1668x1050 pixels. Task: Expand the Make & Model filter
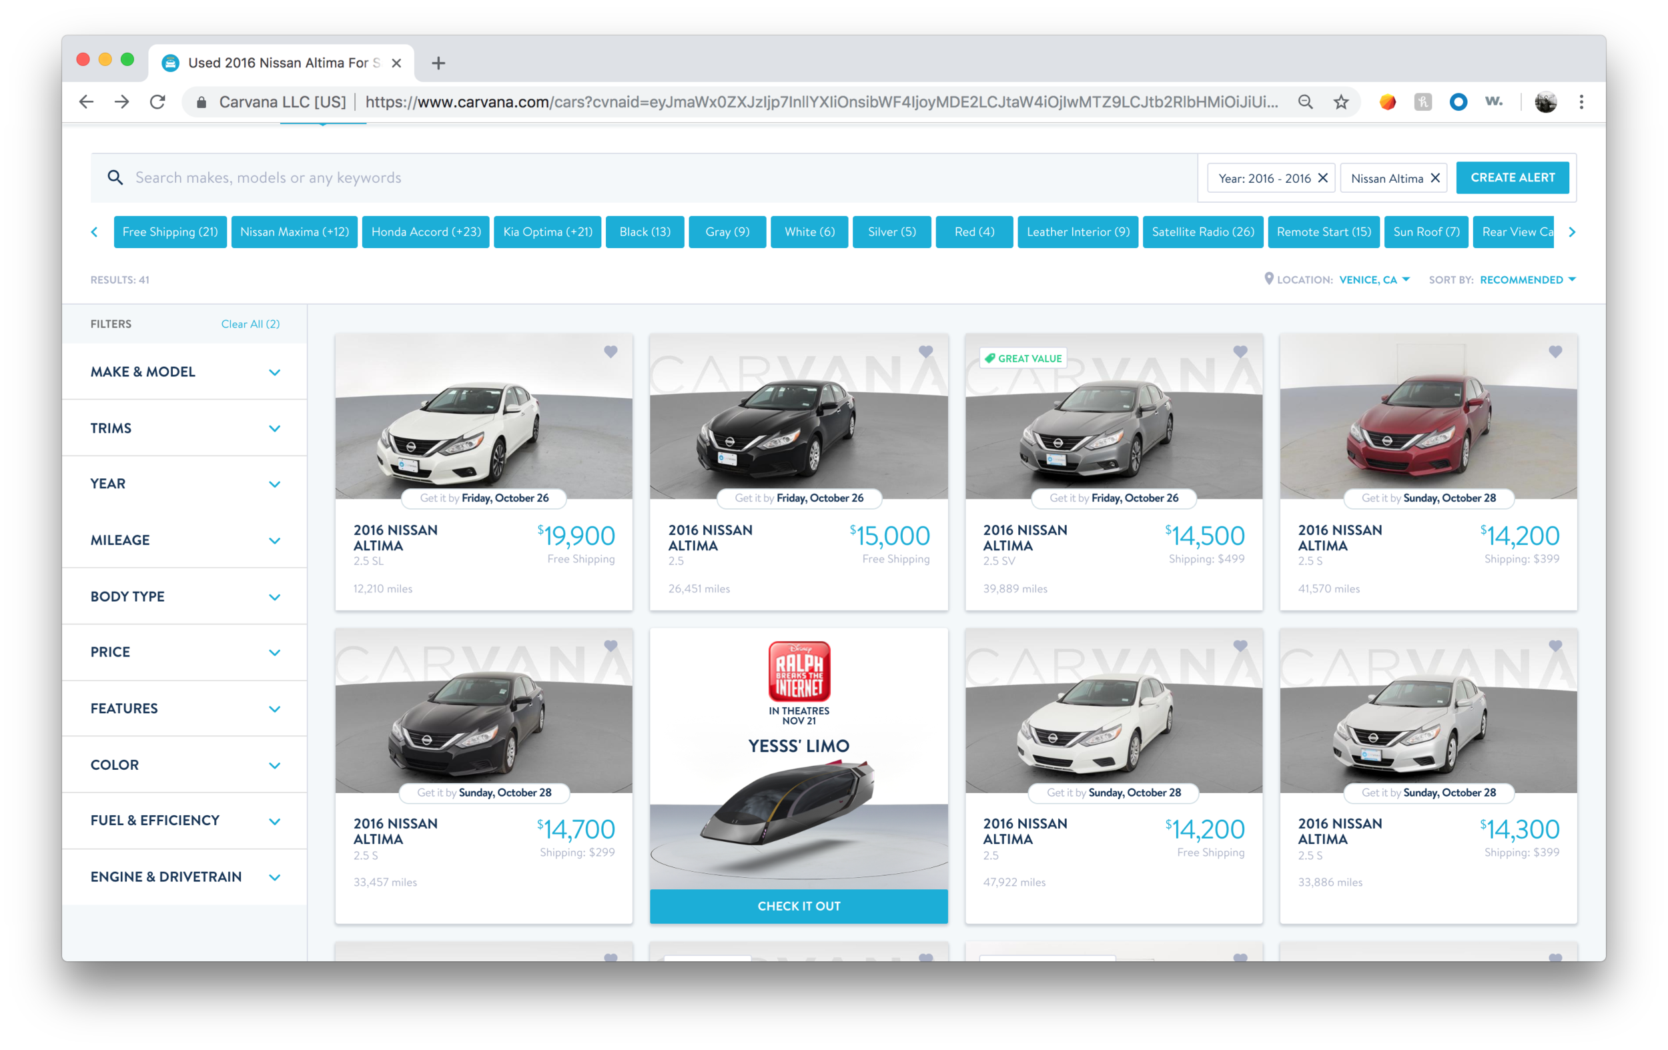tap(184, 372)
